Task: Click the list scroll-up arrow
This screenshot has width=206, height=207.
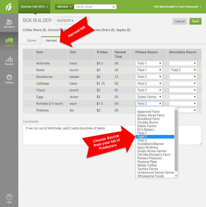Action: [x=176, y=108]
